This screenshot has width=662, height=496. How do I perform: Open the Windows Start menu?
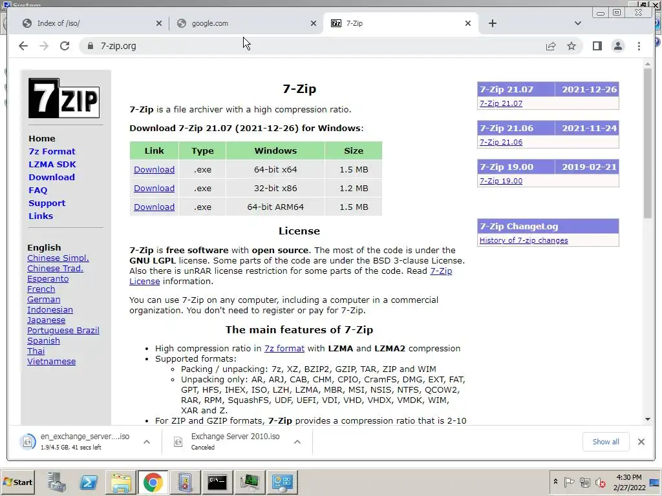(17, 482)
